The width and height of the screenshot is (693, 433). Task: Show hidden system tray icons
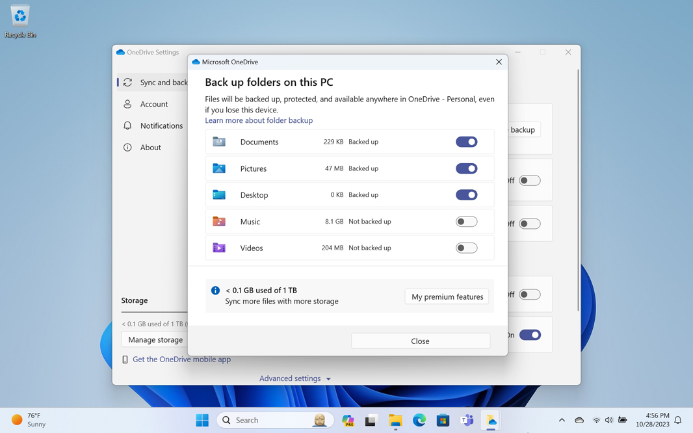(x=562, y=421)
